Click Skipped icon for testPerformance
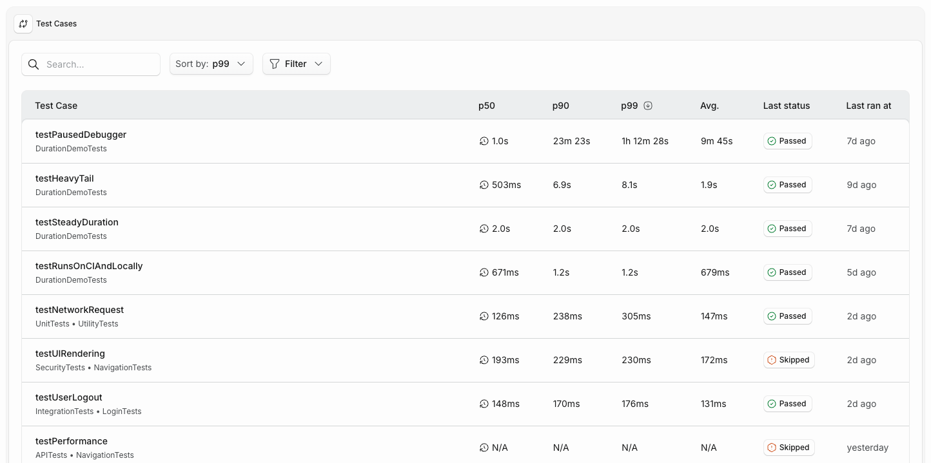 click(772, 448)
